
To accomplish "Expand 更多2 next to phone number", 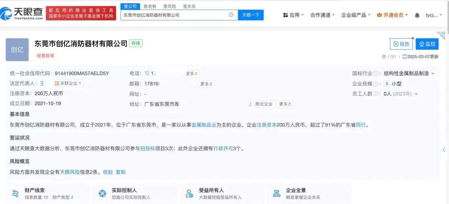I will point(191,73).
